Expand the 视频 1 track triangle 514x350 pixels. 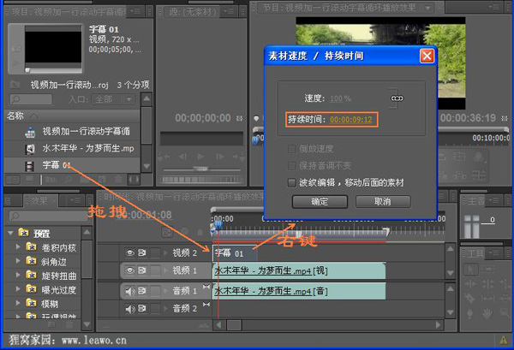click(166, 270)
